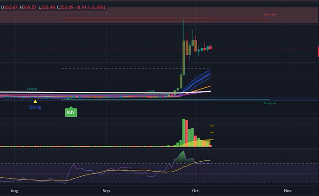The height and width of the screenshot is (196, 319).
Task: Click the tallest green volume bar
Action: (x=183, y=133)
